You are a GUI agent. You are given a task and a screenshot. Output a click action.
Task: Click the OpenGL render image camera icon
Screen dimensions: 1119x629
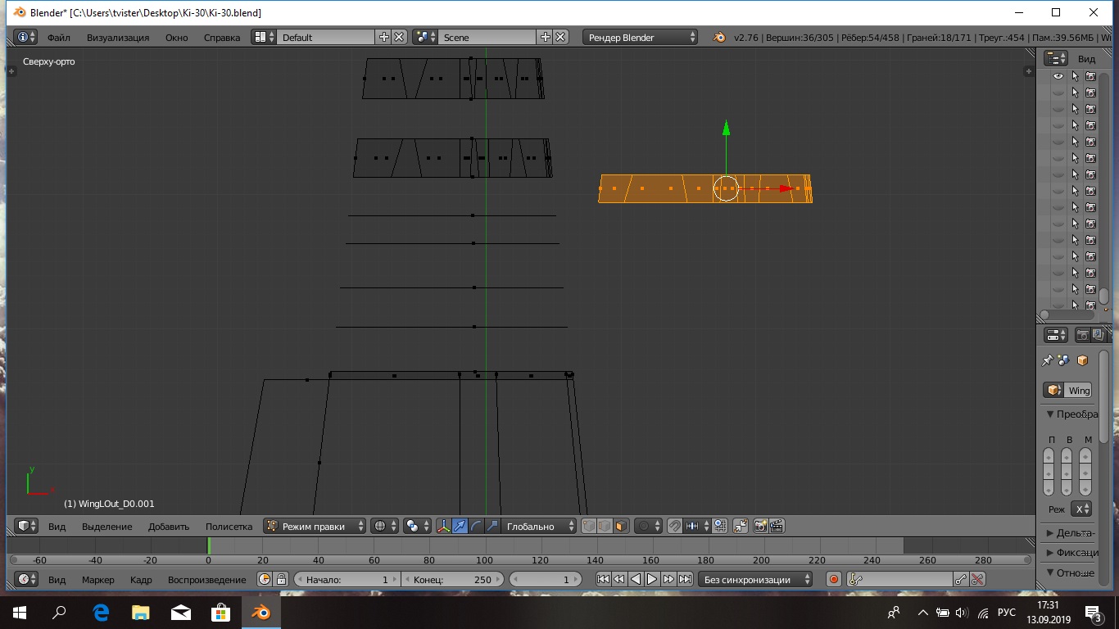coord(760,527)
